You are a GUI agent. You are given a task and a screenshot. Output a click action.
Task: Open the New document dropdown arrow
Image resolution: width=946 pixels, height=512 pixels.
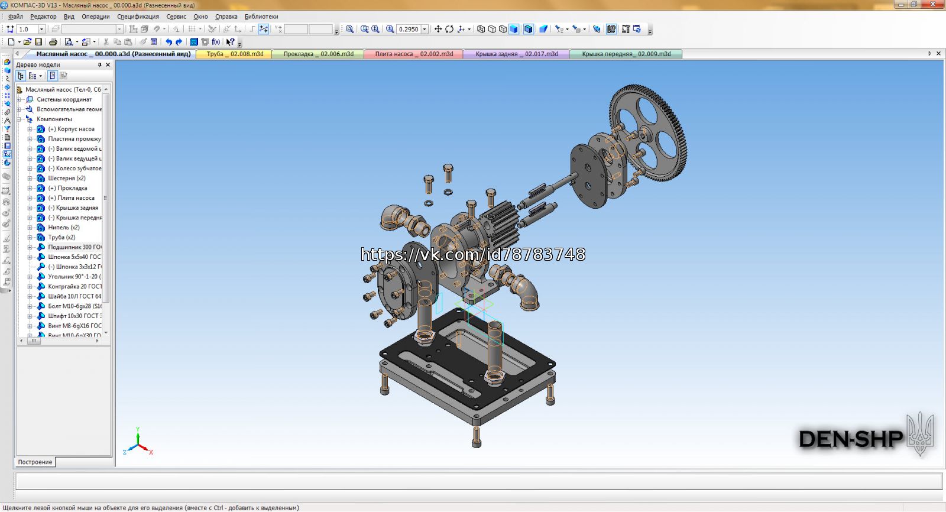[x=19, y=42]
